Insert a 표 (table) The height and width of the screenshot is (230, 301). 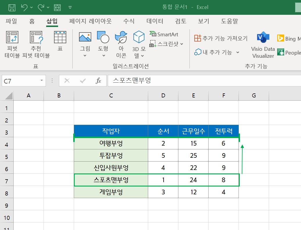(60, 41)
